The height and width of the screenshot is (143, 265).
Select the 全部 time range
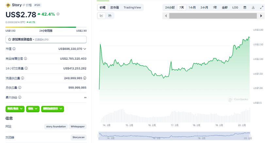click(224, 7)
